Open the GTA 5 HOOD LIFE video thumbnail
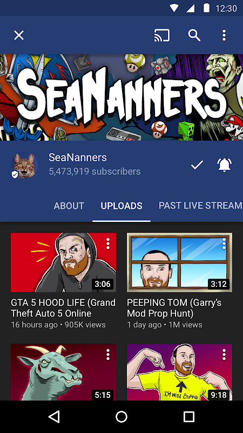Screen dimensions: 243x433 click(x=63, y=263)
